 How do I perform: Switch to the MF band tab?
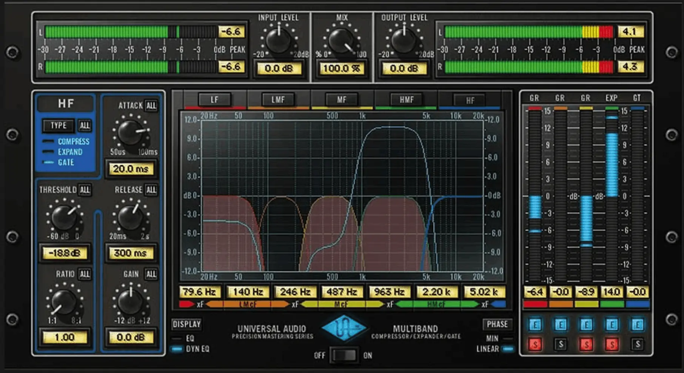[342, 99]
